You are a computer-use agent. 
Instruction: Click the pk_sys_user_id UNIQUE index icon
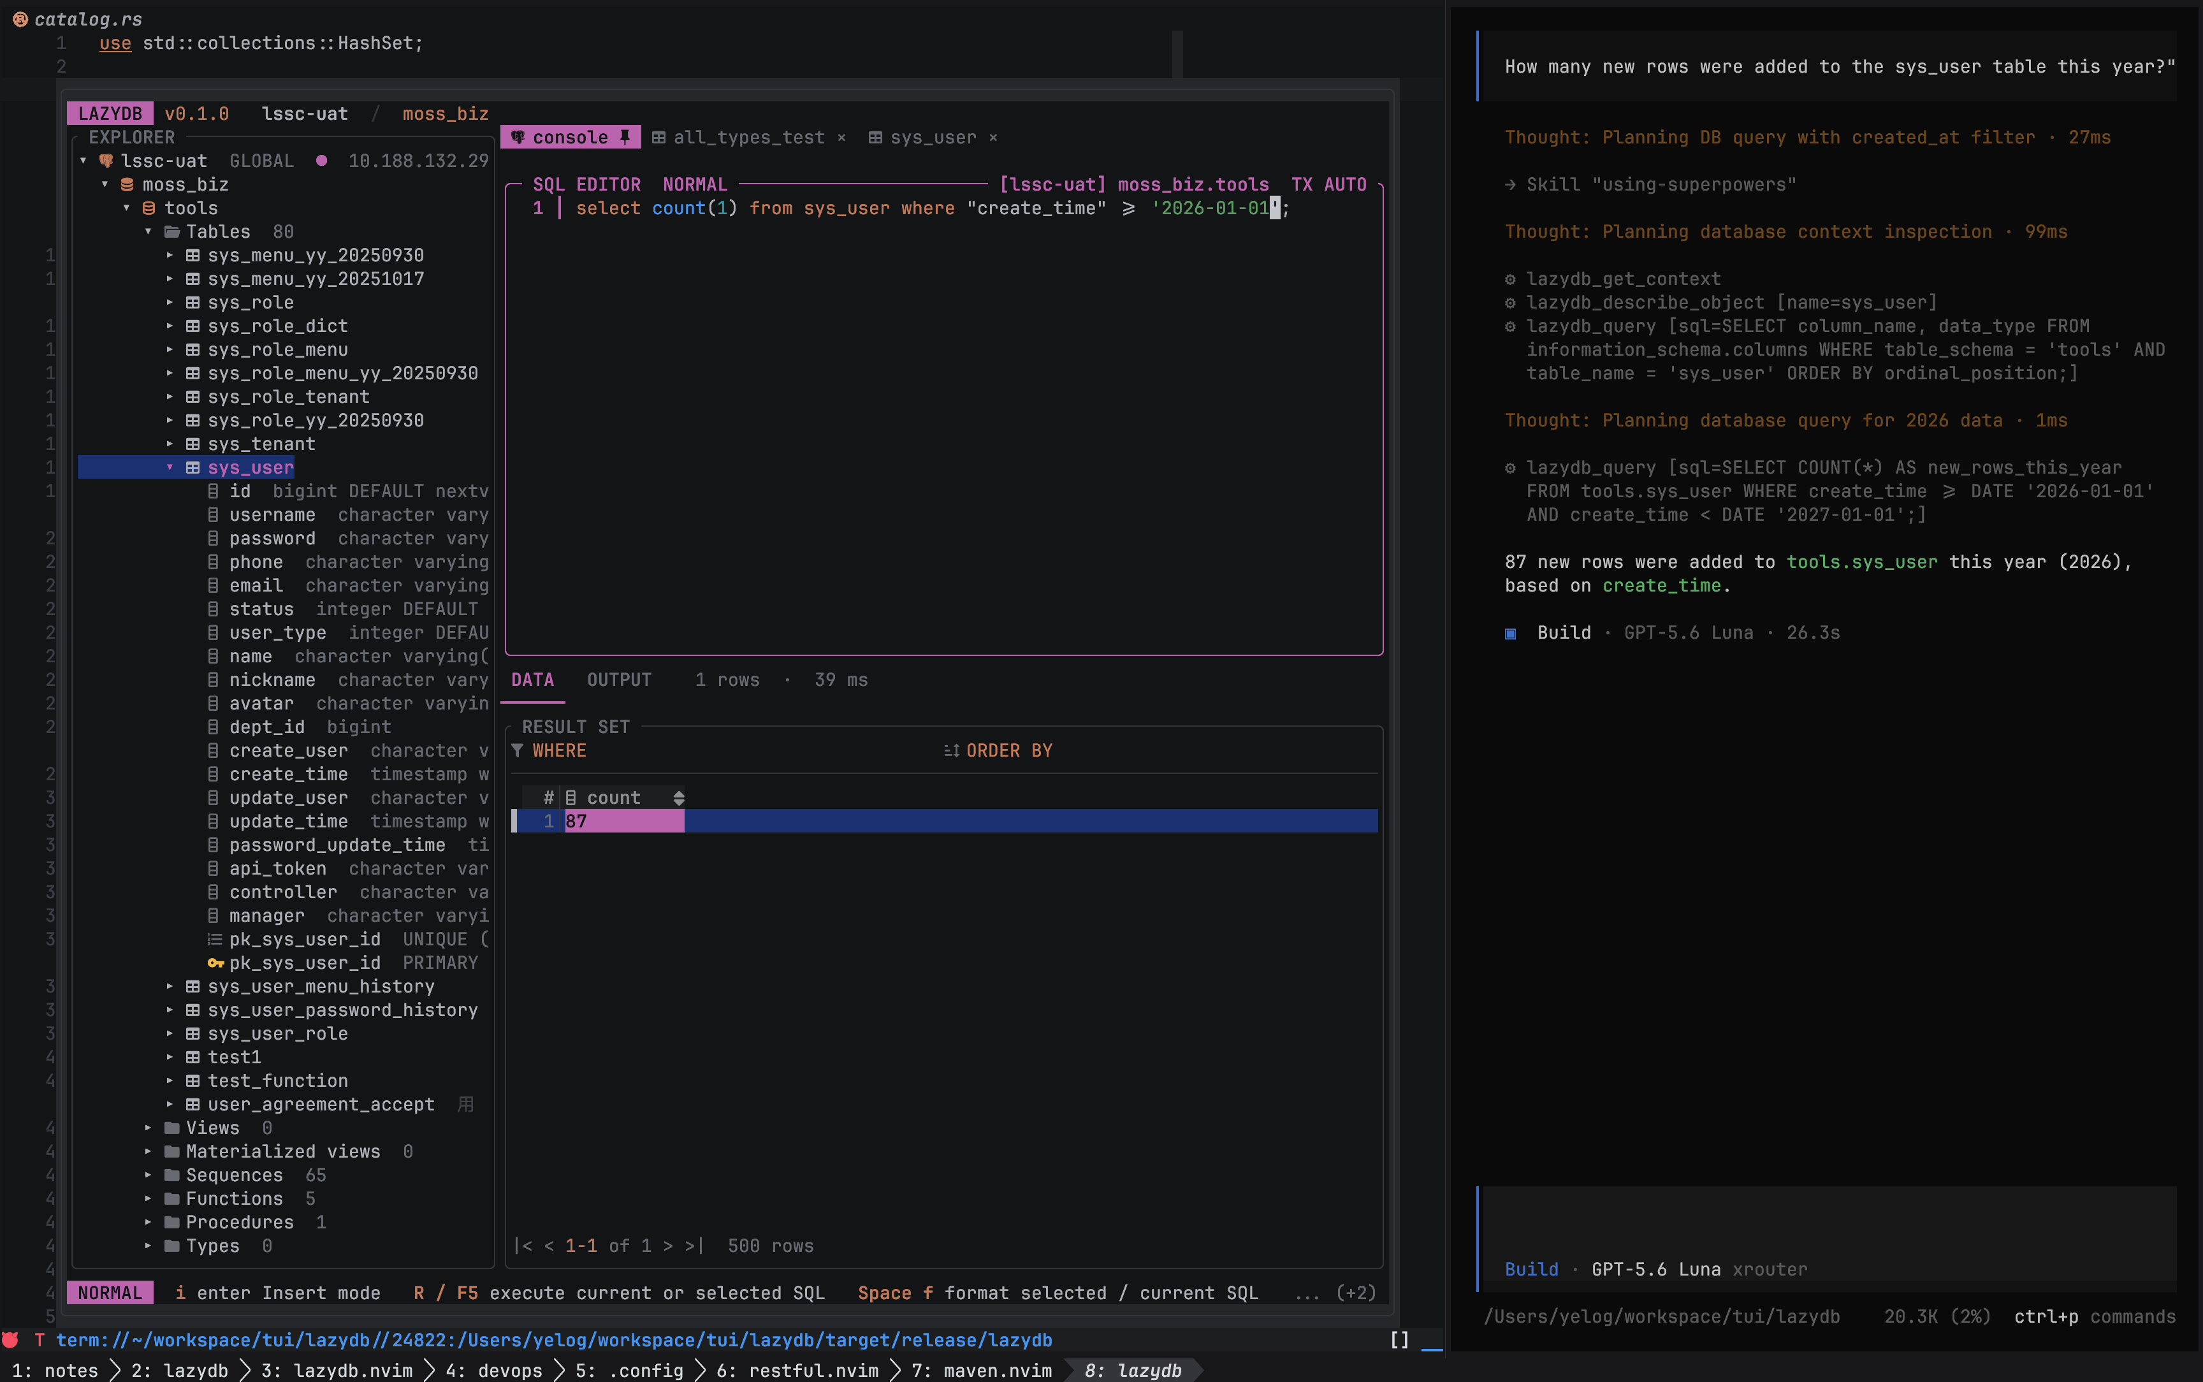tap(215, 940)
